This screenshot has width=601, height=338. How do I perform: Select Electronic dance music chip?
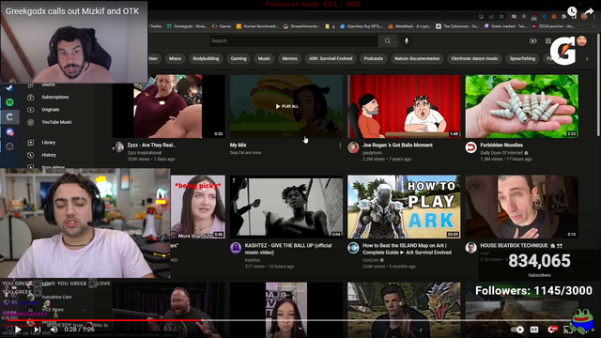click(x=474, y=58)
